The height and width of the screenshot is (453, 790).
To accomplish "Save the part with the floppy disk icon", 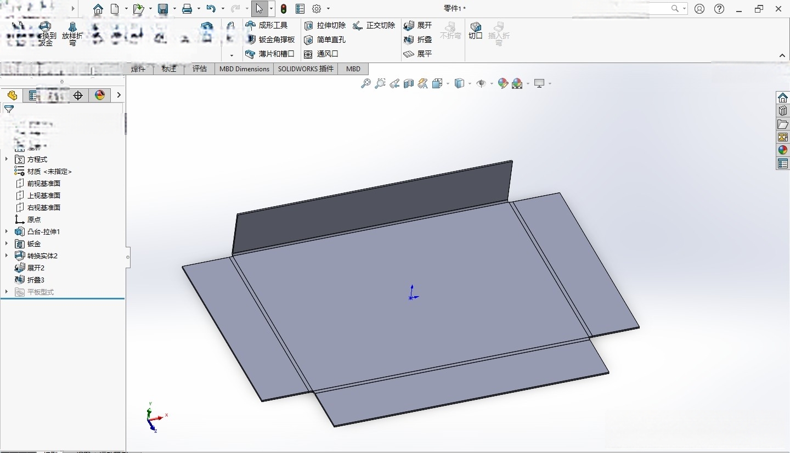I will (x=163, y=9).
